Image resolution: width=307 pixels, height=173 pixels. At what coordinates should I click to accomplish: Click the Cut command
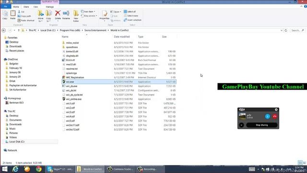tap(21, 12)
